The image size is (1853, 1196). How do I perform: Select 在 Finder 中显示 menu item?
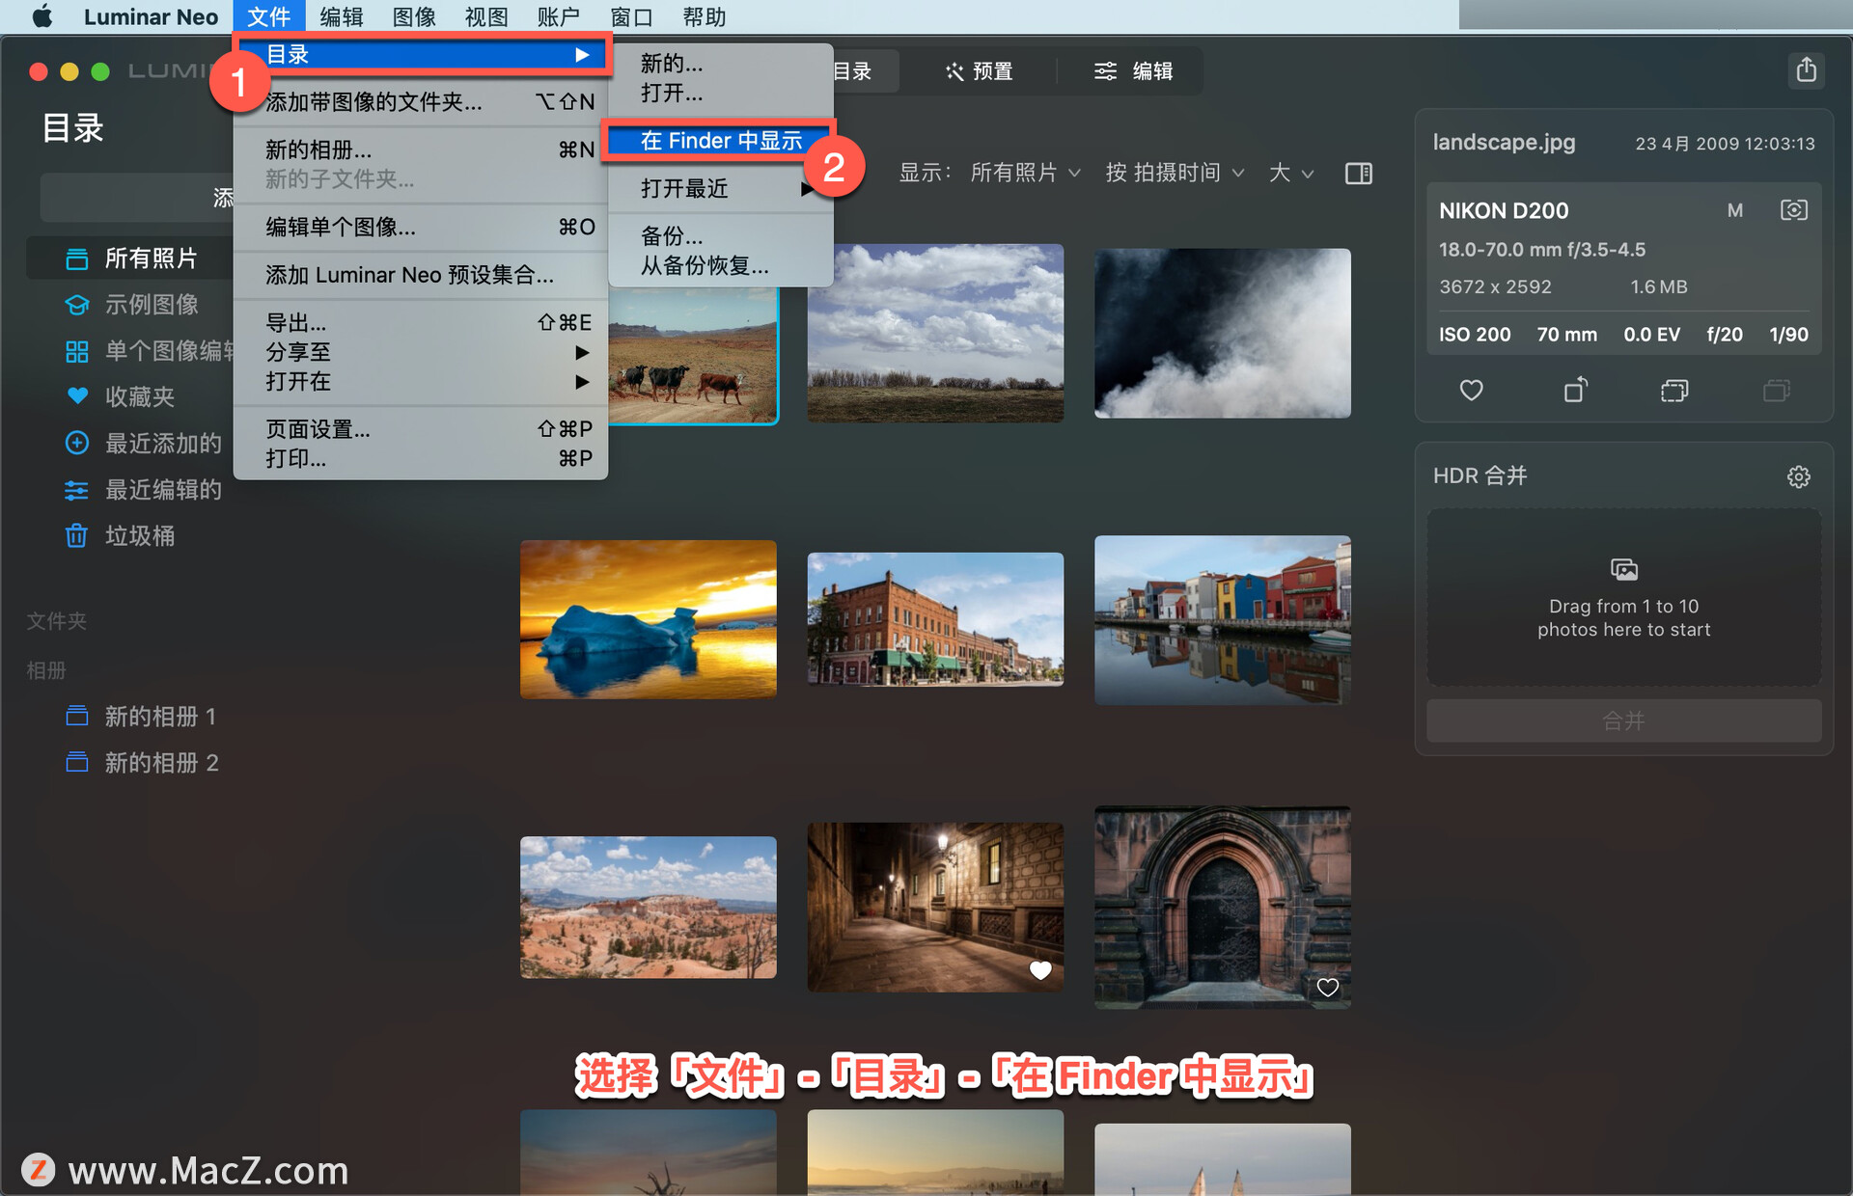coord(720,141)
